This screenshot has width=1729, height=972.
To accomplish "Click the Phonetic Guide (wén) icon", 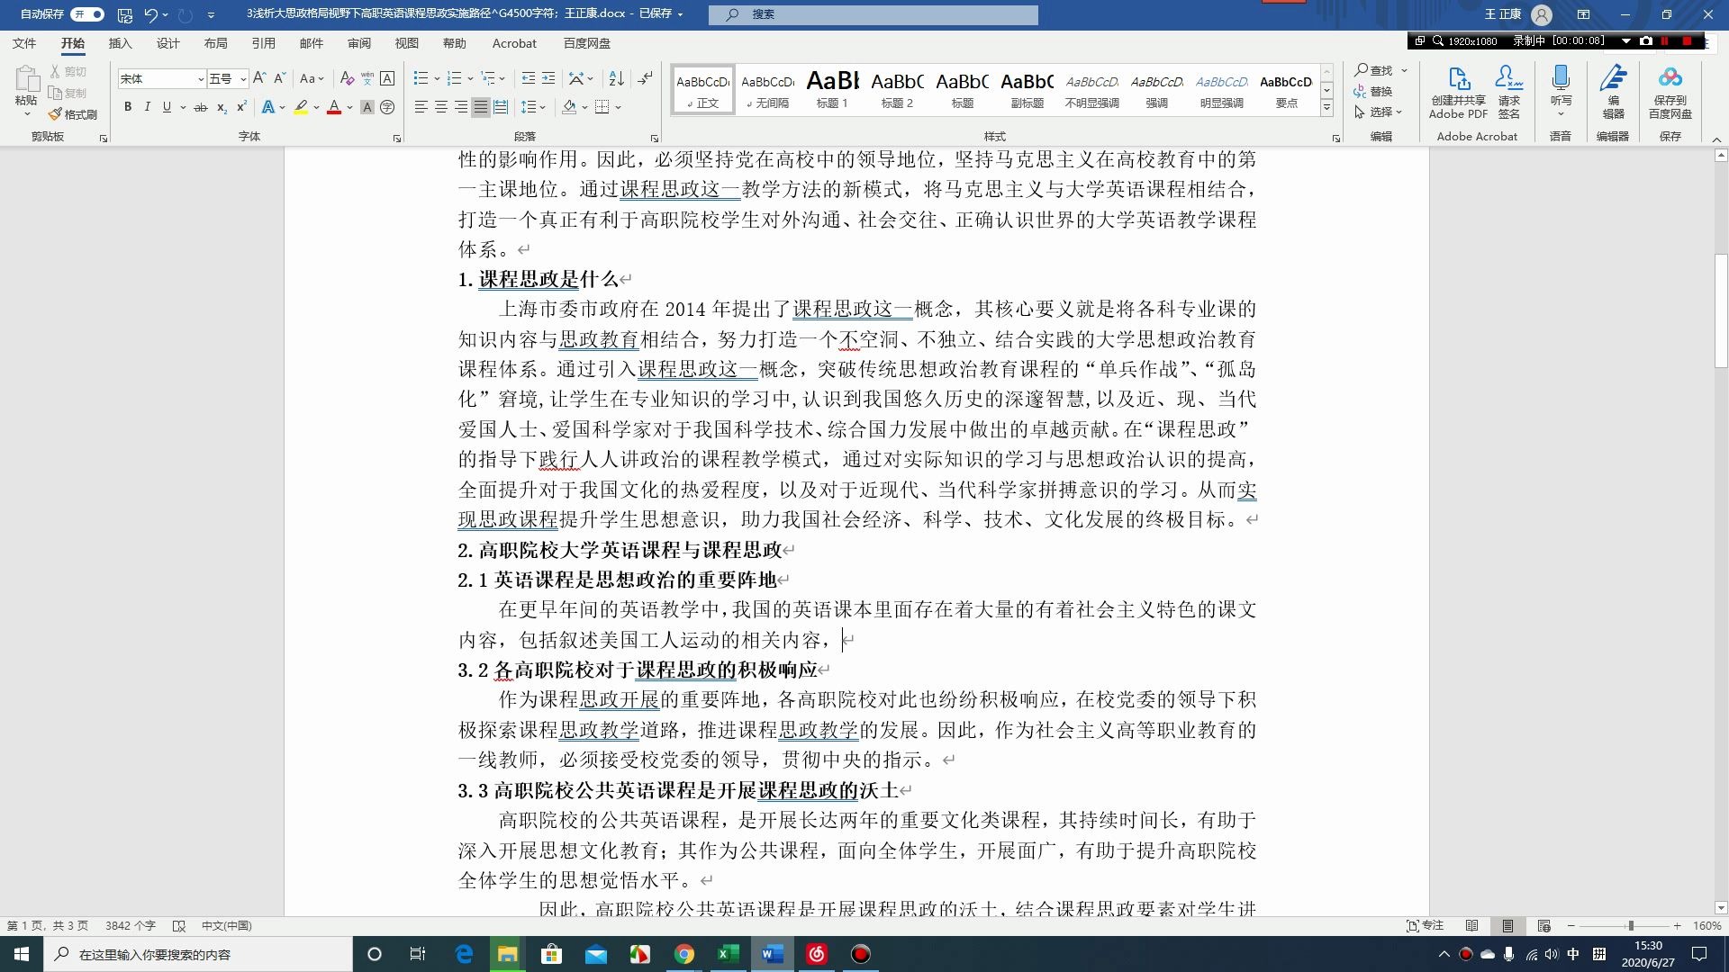I will [367, 78].
